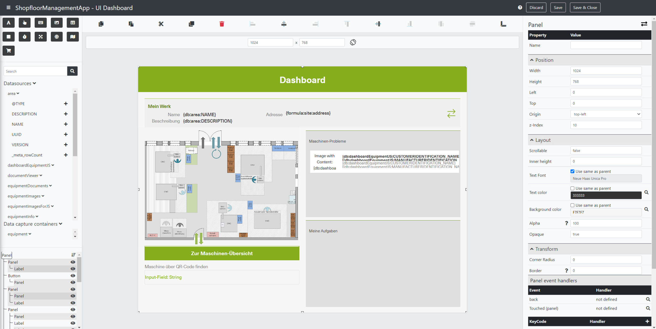The height and width of the screenshot is (329, 656).
Task: Open the hamburger menu
Action: click(8, 7)
